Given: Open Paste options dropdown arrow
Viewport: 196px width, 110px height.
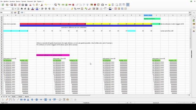Looking at the screenshot, I should tap(39, 5).
